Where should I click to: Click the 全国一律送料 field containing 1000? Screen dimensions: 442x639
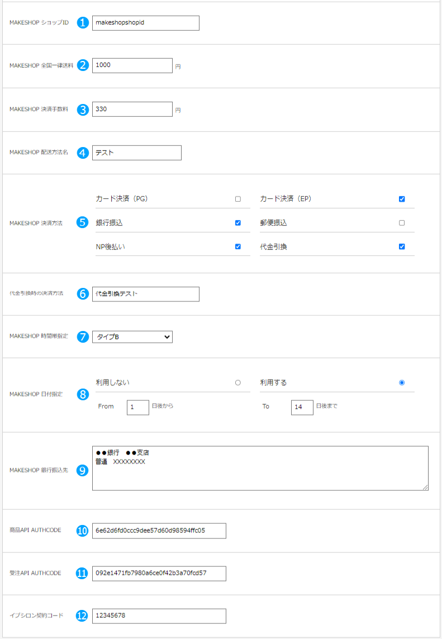[x=132, y=65]
